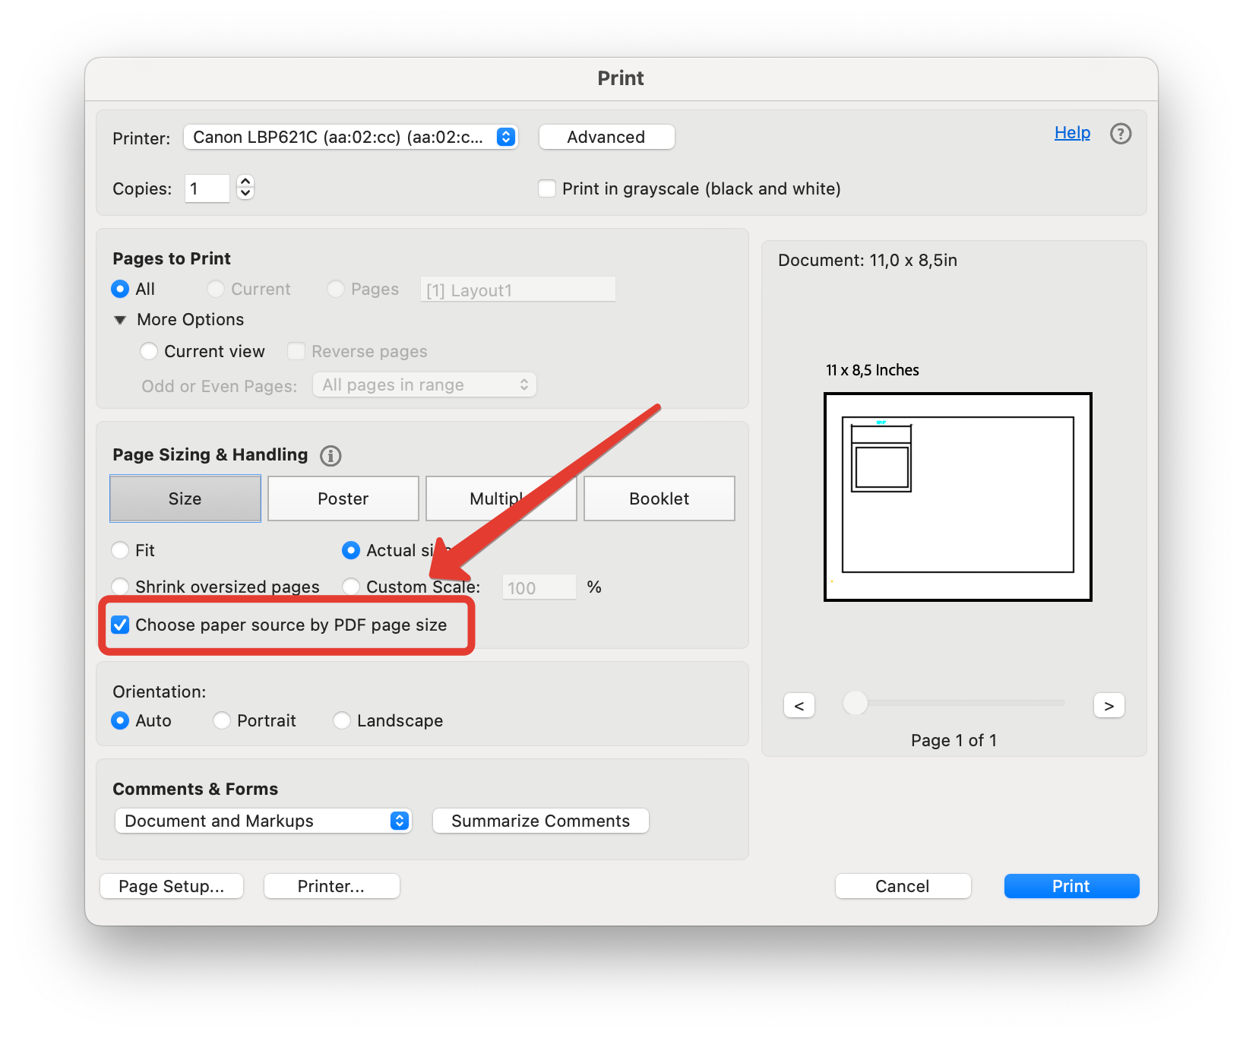Switch to the Booklet sizing tab
This screenshot has height=1038, width=1243.
pyautogui.click(x=659, y=498)
